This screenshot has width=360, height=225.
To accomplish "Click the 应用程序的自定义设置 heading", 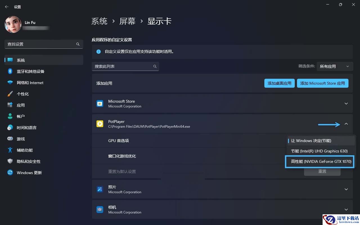I will pyautogui.click(x=112, y=40).
